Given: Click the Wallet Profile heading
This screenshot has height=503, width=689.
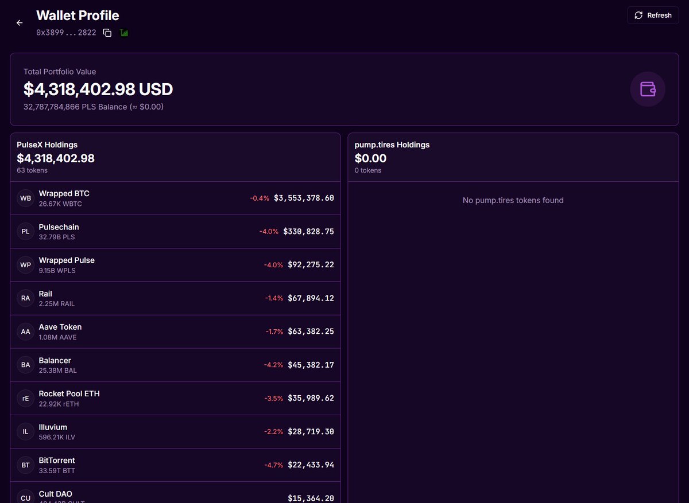Looking at the screenshot, I should pyautogui.click(x=78, y=15).
